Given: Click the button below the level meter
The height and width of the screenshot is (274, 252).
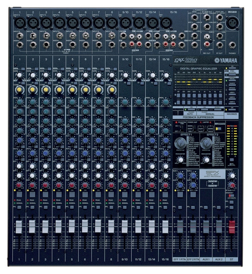Looking at the screenshot, I should click(232, 159).
